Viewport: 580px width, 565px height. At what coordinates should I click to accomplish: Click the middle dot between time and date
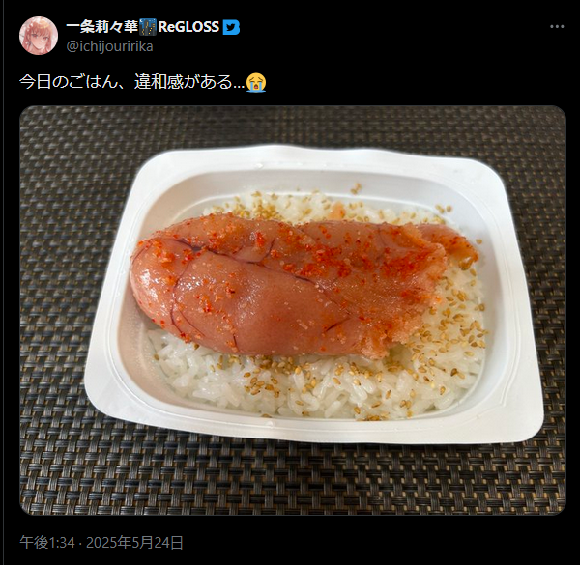coord(80,543)
